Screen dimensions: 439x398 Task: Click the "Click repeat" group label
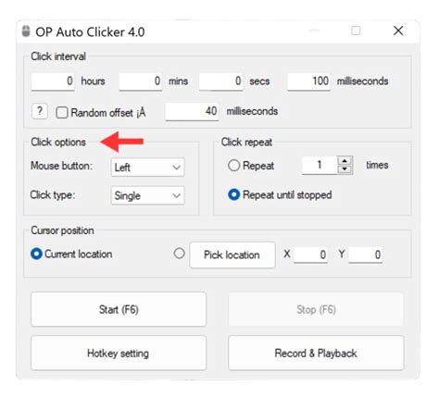click(246, 142)
